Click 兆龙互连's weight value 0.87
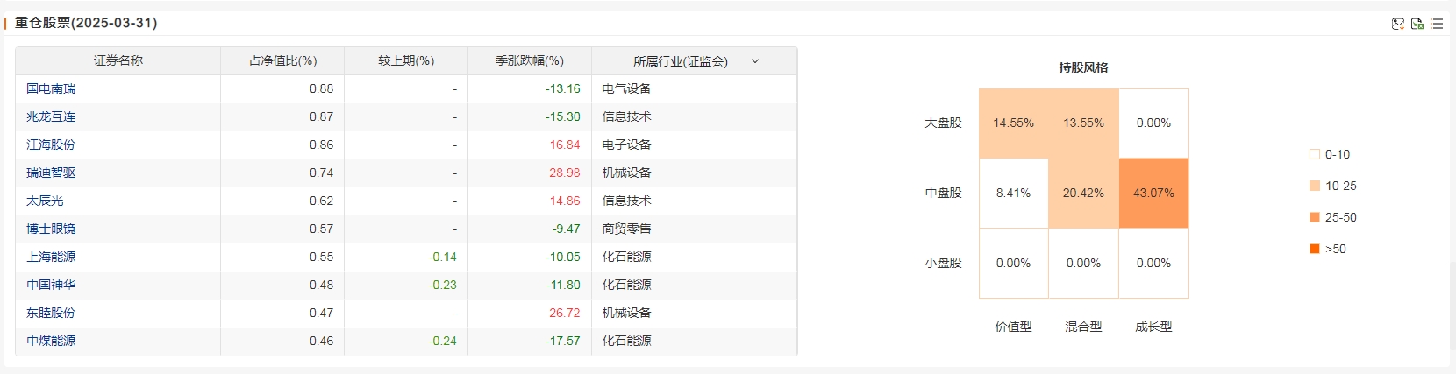Image resolution: width=1456 pixels, height=374 pixels. coord(321,116)
